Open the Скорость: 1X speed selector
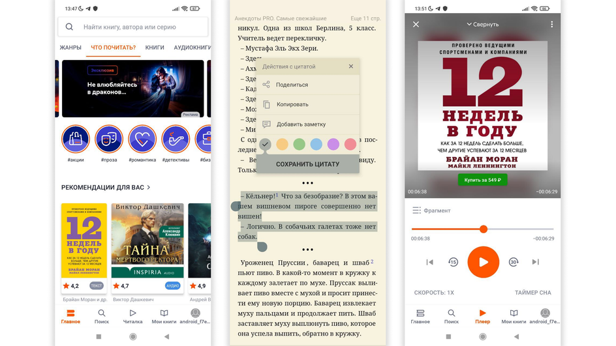Image resolution: width=616 pixels, height=346 pixels. [x=434, y=293]
